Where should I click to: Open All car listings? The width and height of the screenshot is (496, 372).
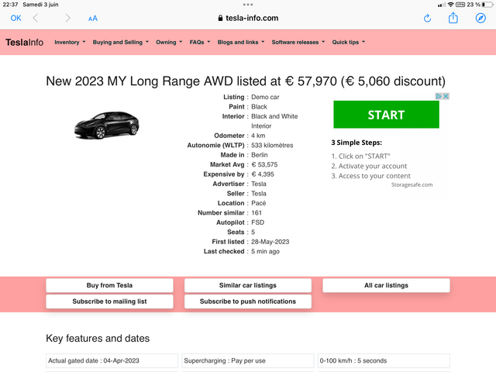(x=386, y=285)
